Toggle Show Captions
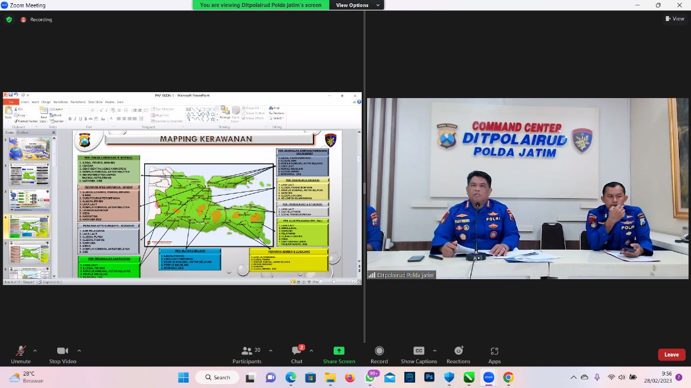This screenshot has height=388, width=691. click(419, 354)
